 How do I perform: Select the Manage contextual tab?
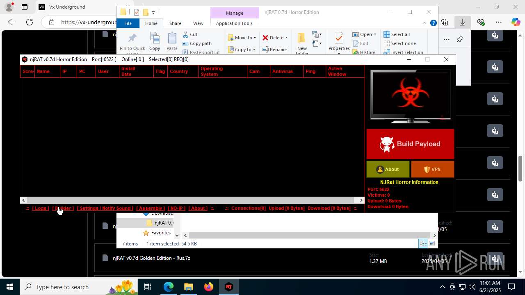[235, 13]
